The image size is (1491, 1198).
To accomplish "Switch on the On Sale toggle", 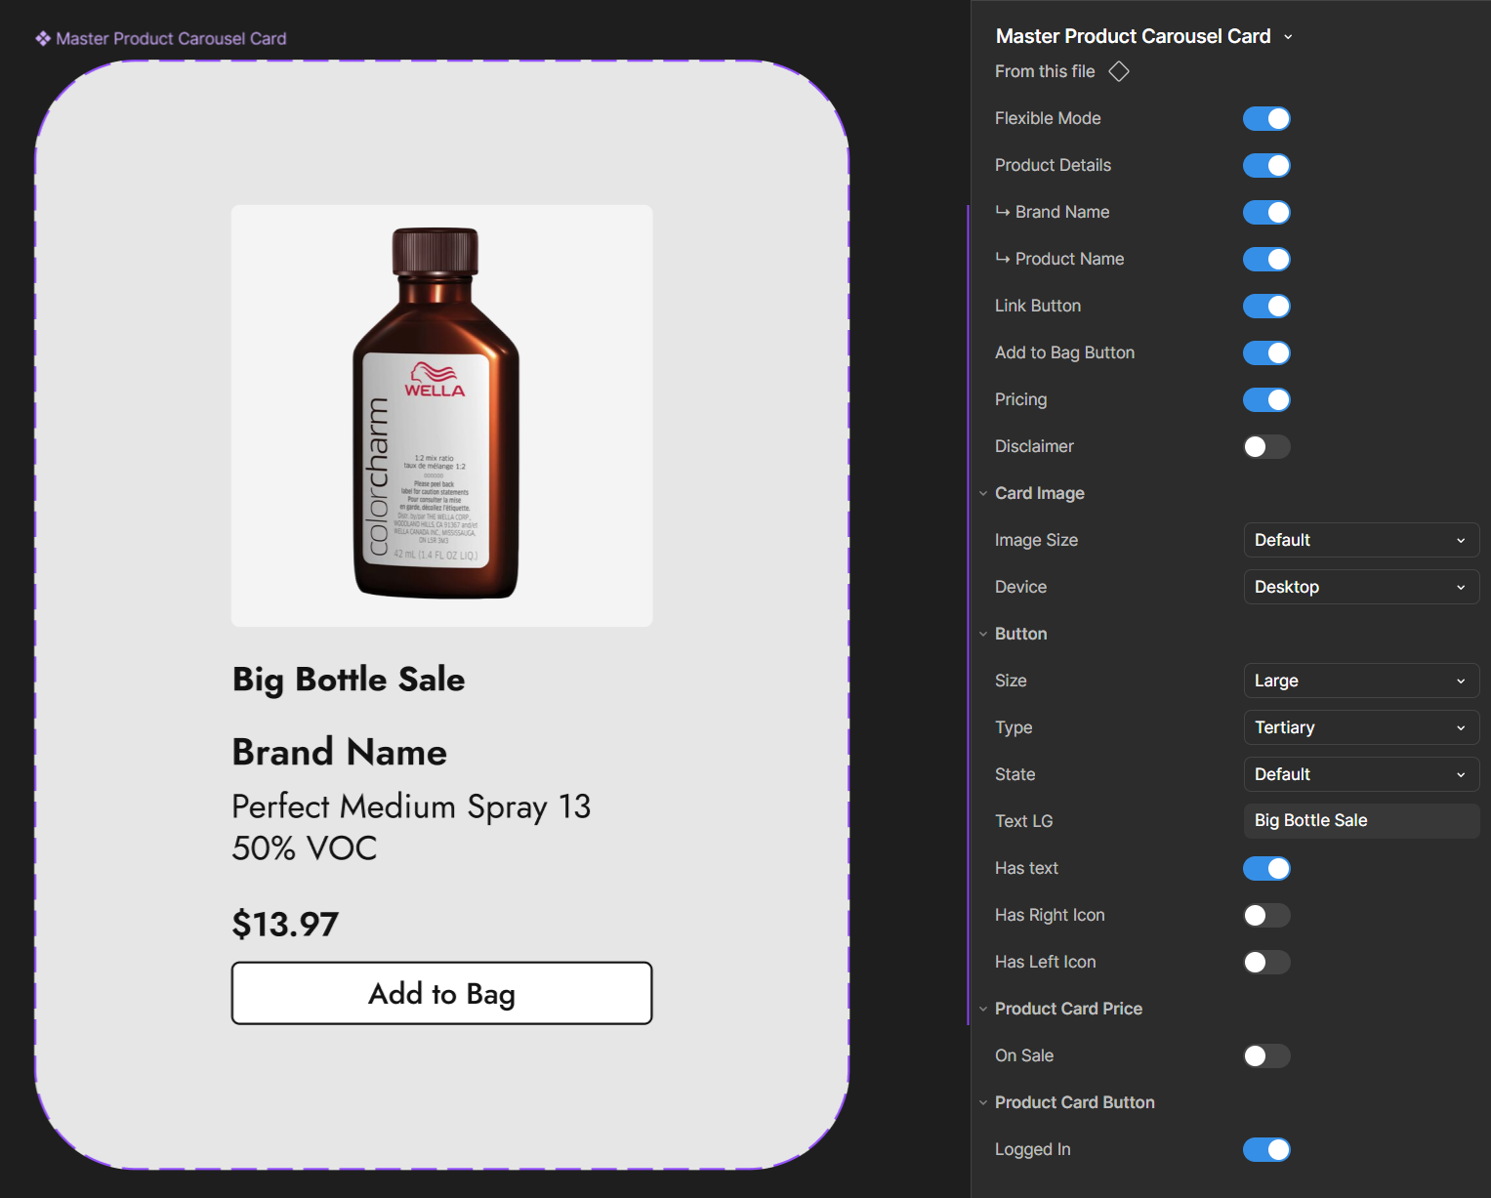I will click(1266, 1056).
